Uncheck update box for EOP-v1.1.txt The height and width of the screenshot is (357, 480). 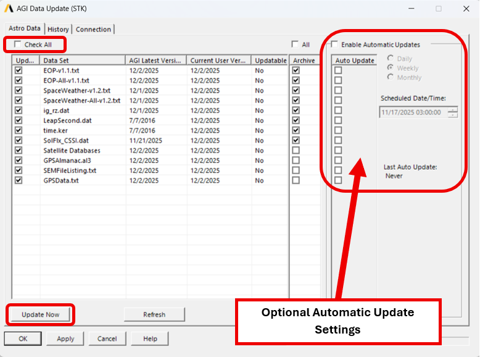point(19,70)
